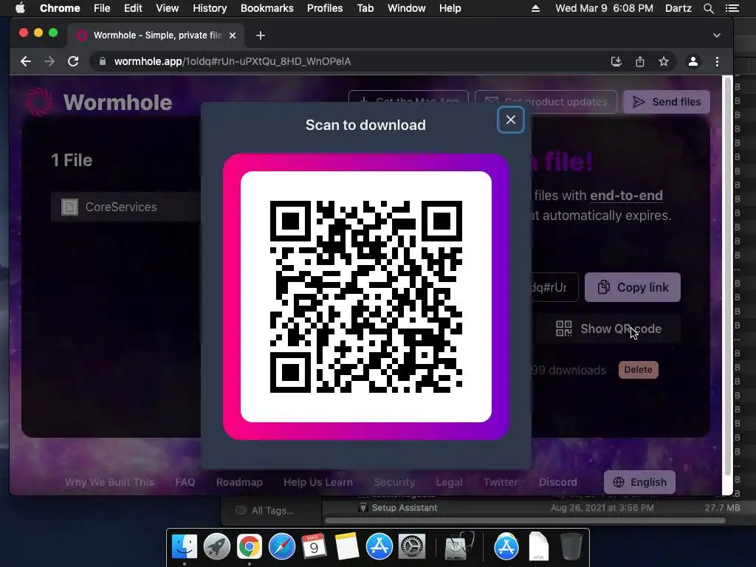
Task: View site info lock icon
Action: (102, 61)
